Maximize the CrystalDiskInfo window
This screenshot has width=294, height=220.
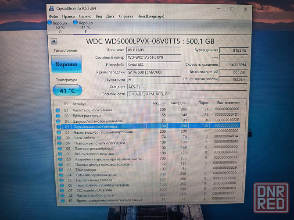coord(232,9)
